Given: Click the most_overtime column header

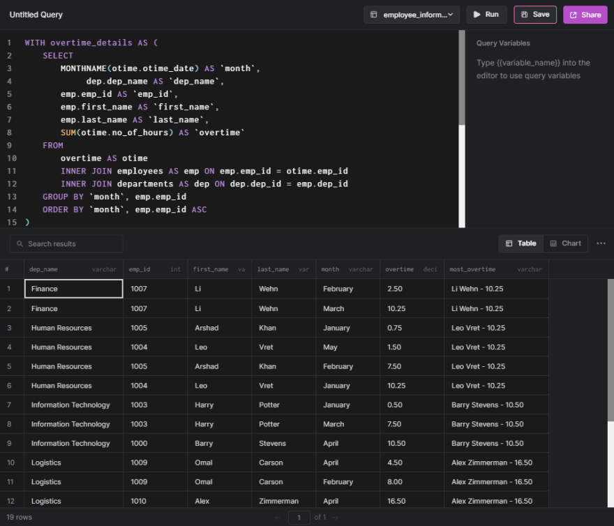Looking at the screenshot, I should pos(497,269).
